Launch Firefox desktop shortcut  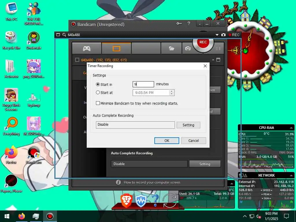pyautogui.click(x=11, y=155)
